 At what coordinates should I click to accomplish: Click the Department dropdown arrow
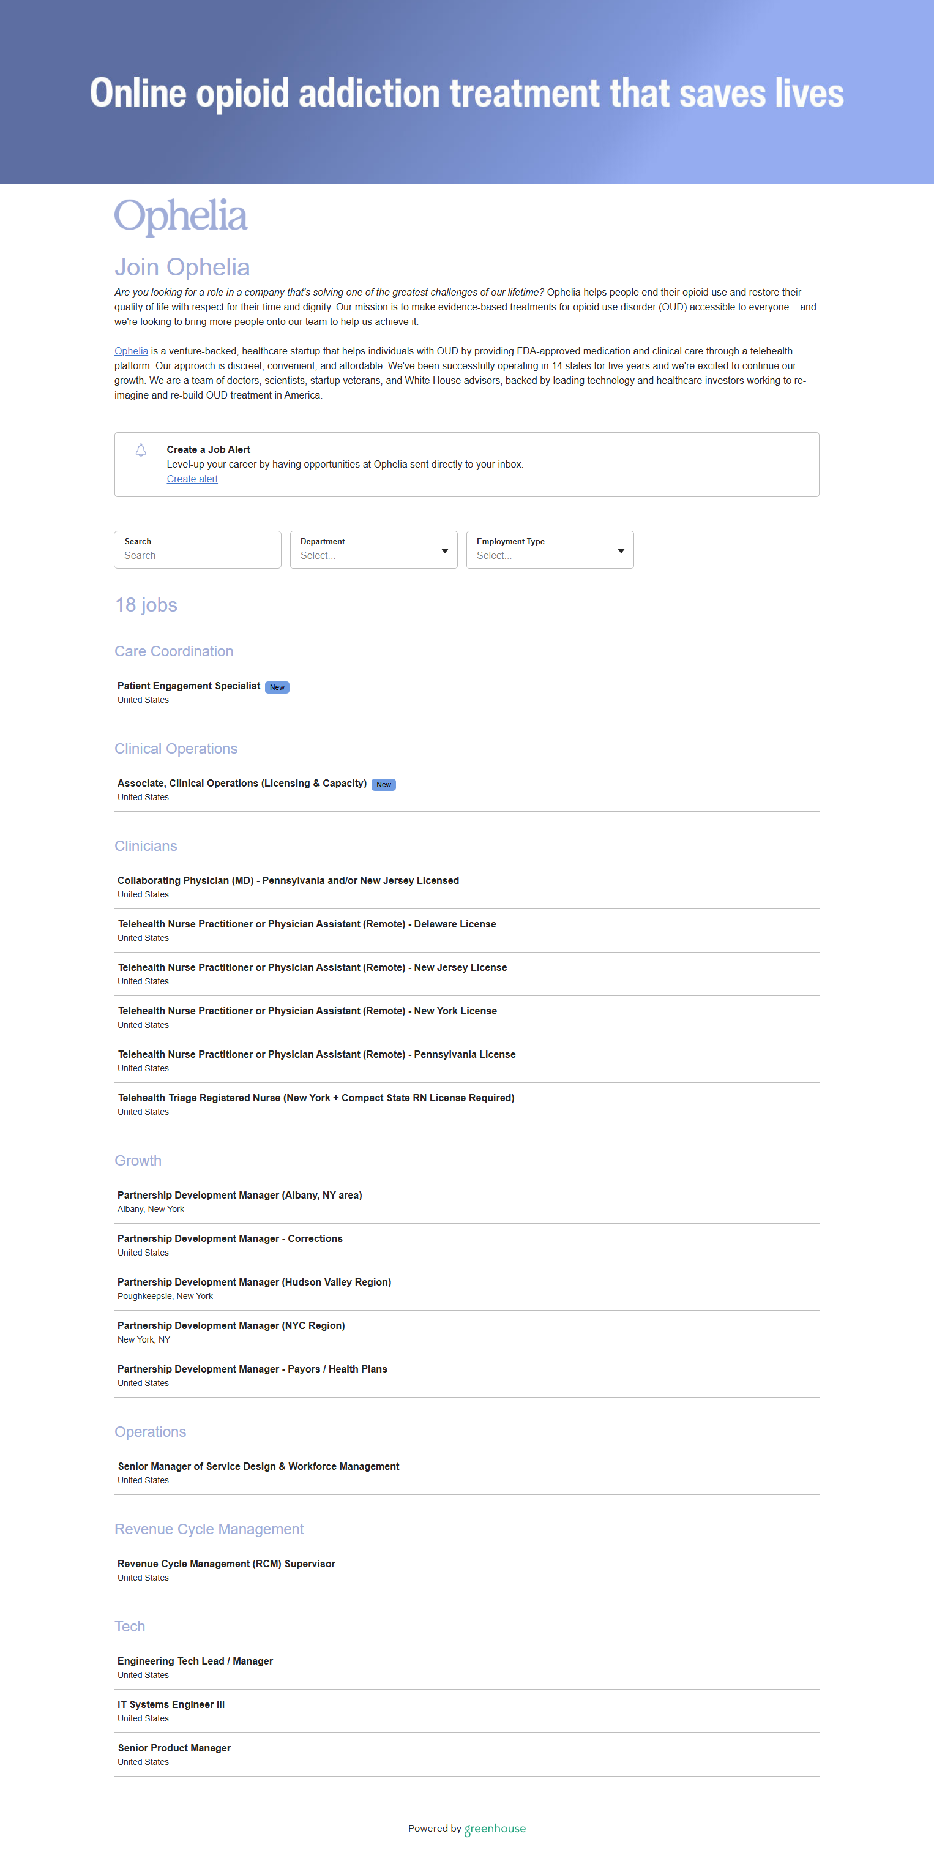pos(444,551)
